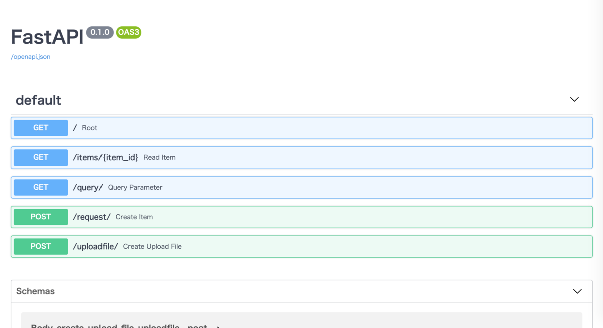The height and width of the screenshot is (328, 603).
Task: Click the 0.1.0 version badge
Action: (x=100, y=32)
